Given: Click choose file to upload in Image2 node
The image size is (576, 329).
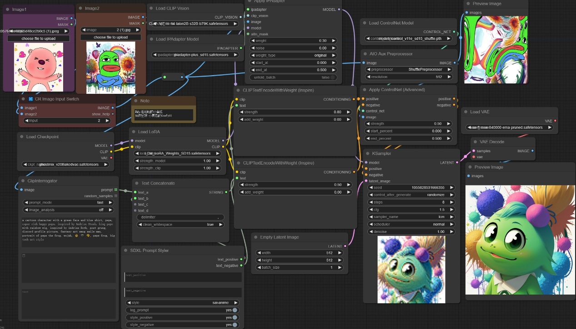Looking at the screenshot, I should 110,37.
